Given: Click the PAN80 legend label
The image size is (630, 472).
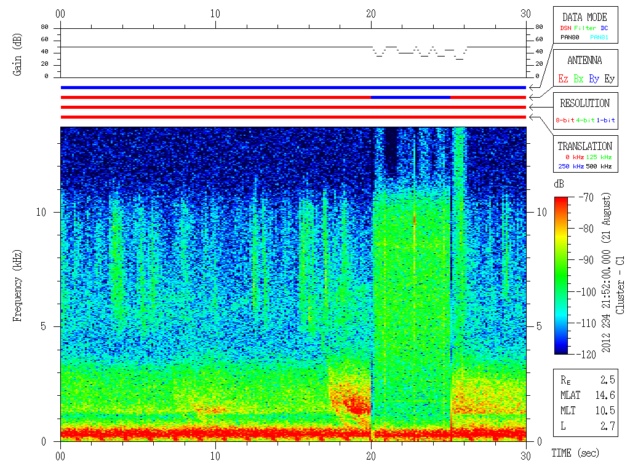Looking at the screenshot, I should [x=570, y=37].
